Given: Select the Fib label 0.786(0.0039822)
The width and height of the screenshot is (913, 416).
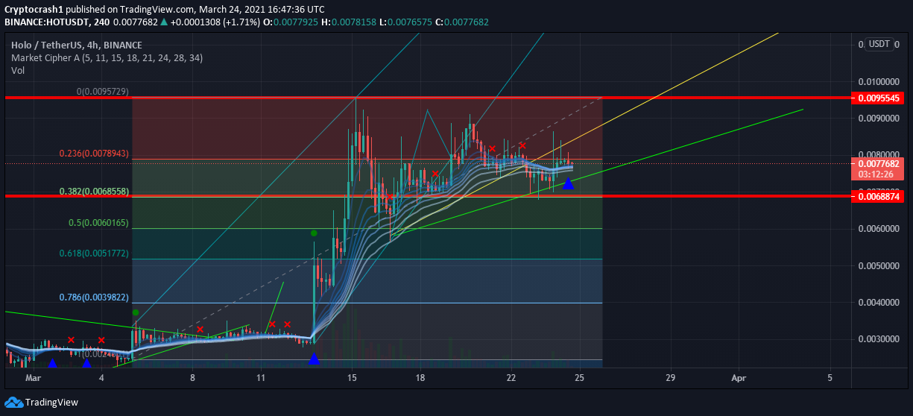Looking at the screenshot, I should pyautogui.click(x=94, y=297).
